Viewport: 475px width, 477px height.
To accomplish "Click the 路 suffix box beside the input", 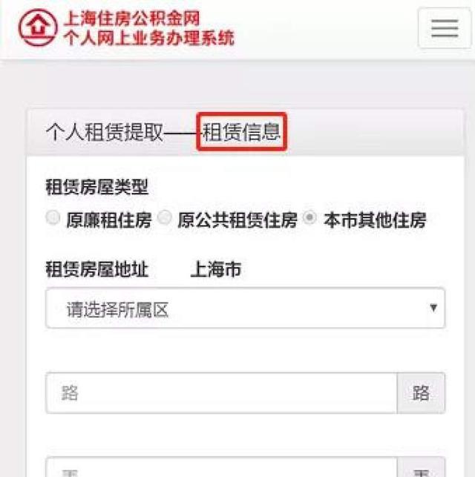I will (x=421, y=392).
